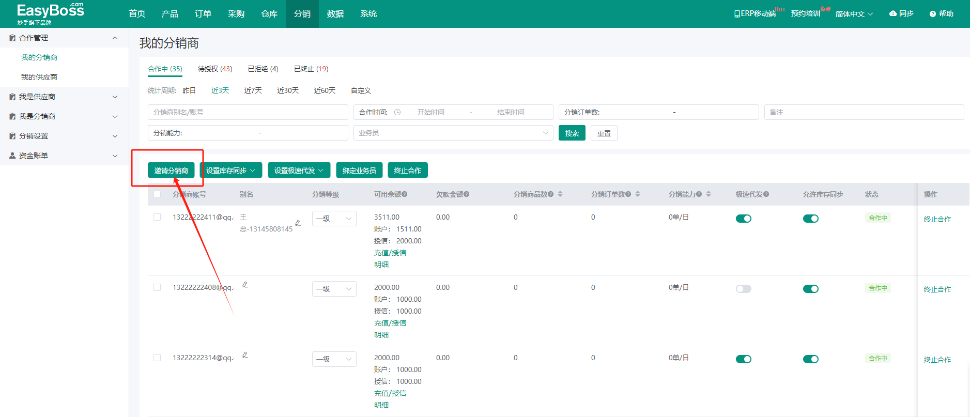
Task: Collapse the 合作管理 sidebar section
Action: 115,38
